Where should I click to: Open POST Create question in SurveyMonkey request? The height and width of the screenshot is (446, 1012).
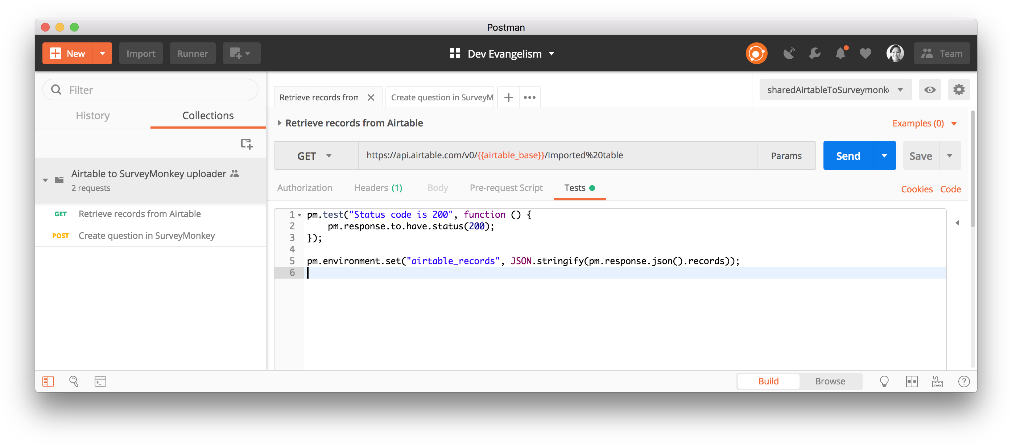[x=150, y=235]
